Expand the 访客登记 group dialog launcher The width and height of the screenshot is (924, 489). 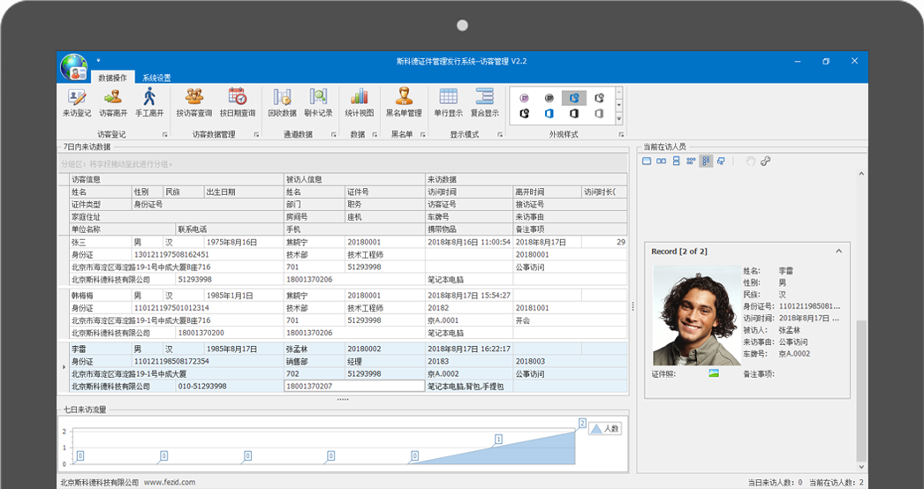(165, 135)
